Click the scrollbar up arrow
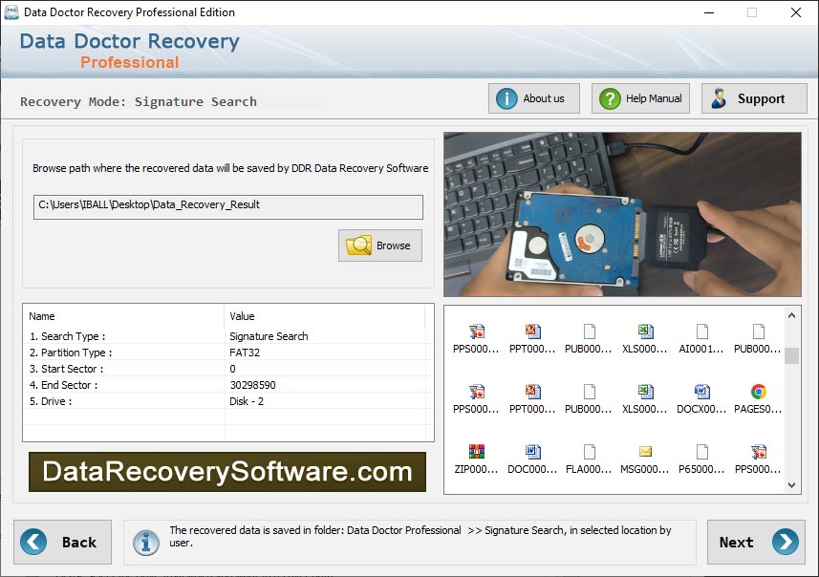819x577 pixels. tap(791, 315)
